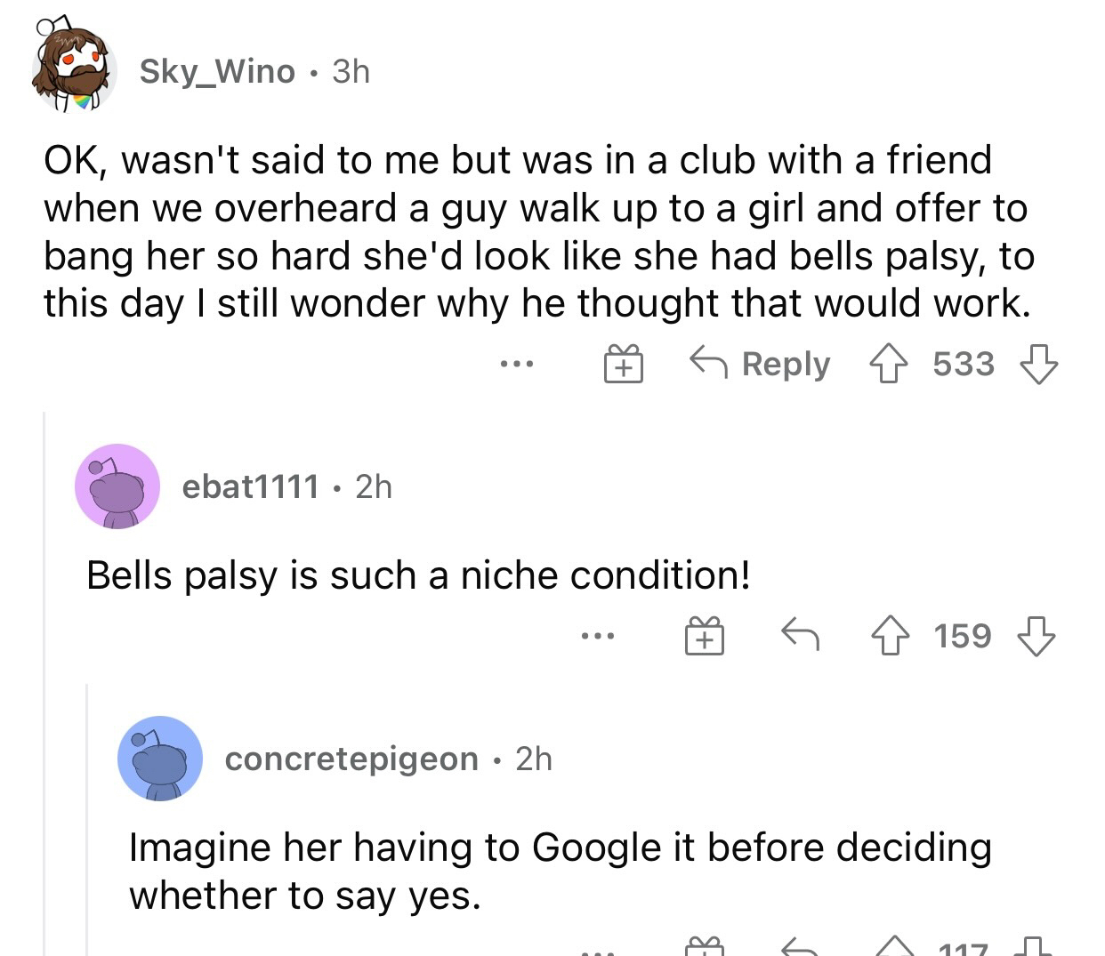Downvote Sky_Wino's comment
The image size is (1105, 956).
(1038, 365)
